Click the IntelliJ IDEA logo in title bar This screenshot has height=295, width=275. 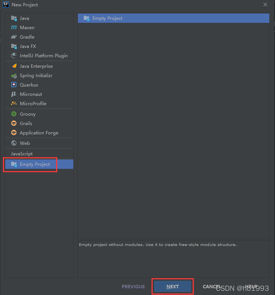pos(6,4)
